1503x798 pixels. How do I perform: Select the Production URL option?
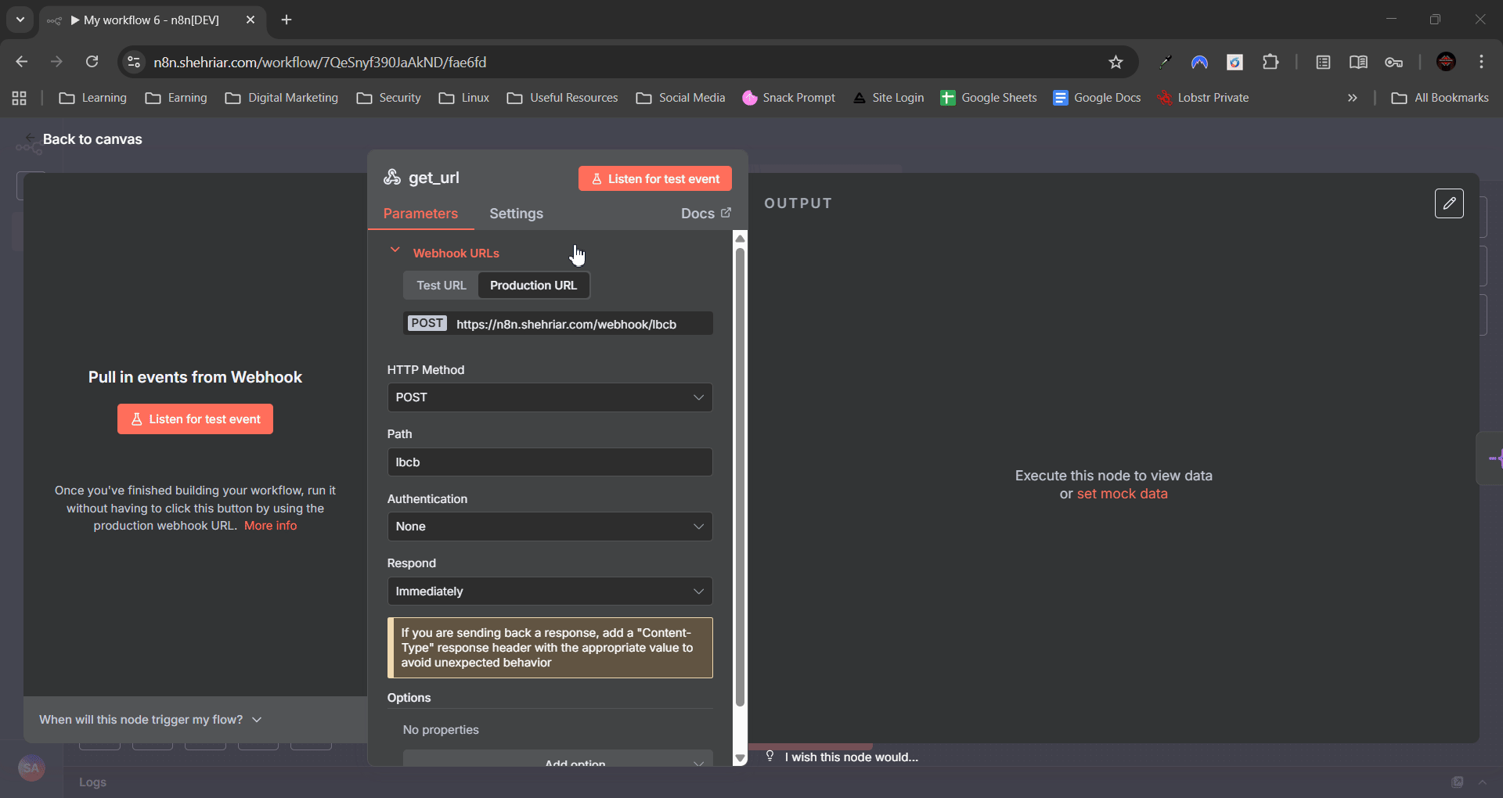click(533, 286)
